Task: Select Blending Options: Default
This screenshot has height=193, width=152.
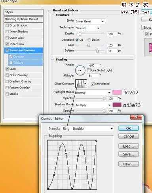Action: [23, 19]
